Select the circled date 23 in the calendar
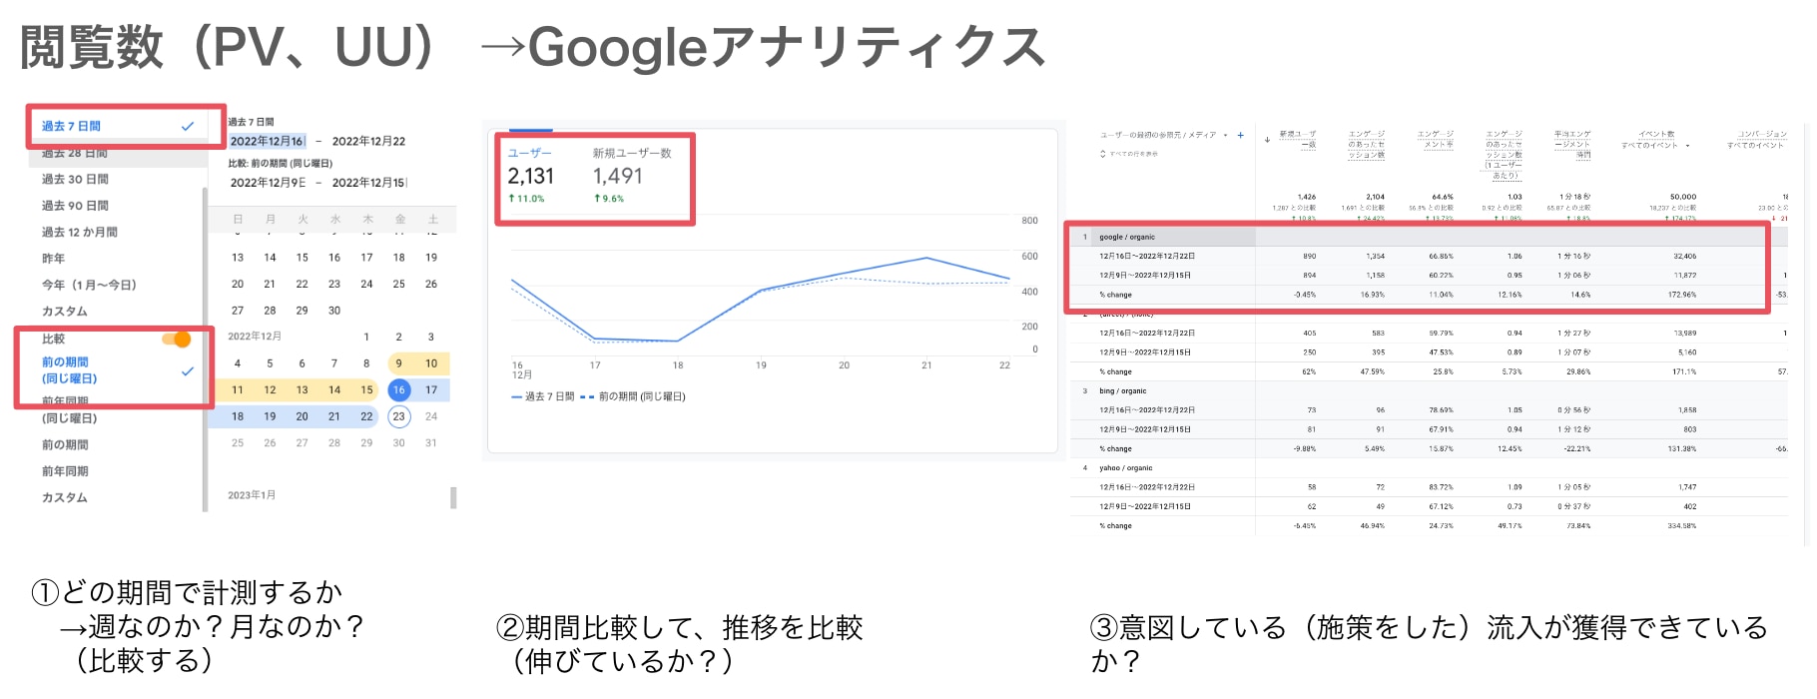The height and width of the screenshot is (699, 1817). [398, 416]
